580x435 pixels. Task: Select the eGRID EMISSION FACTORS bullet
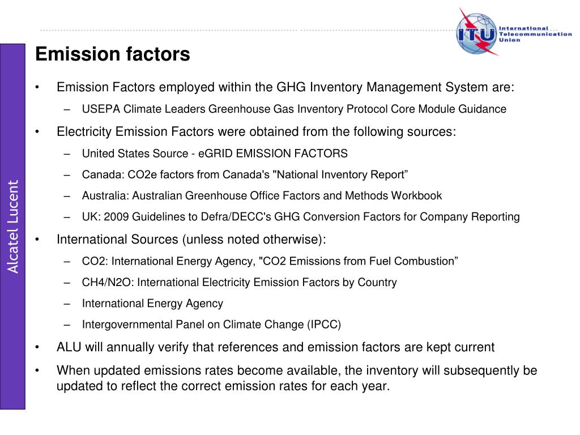[215, 153]
